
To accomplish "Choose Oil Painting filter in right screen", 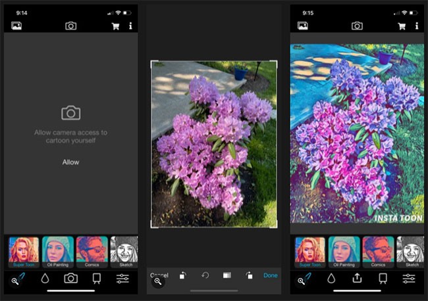I will pos(344,252).
